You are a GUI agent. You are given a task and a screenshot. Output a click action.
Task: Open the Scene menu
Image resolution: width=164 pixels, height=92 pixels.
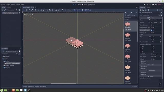point(3,4)
